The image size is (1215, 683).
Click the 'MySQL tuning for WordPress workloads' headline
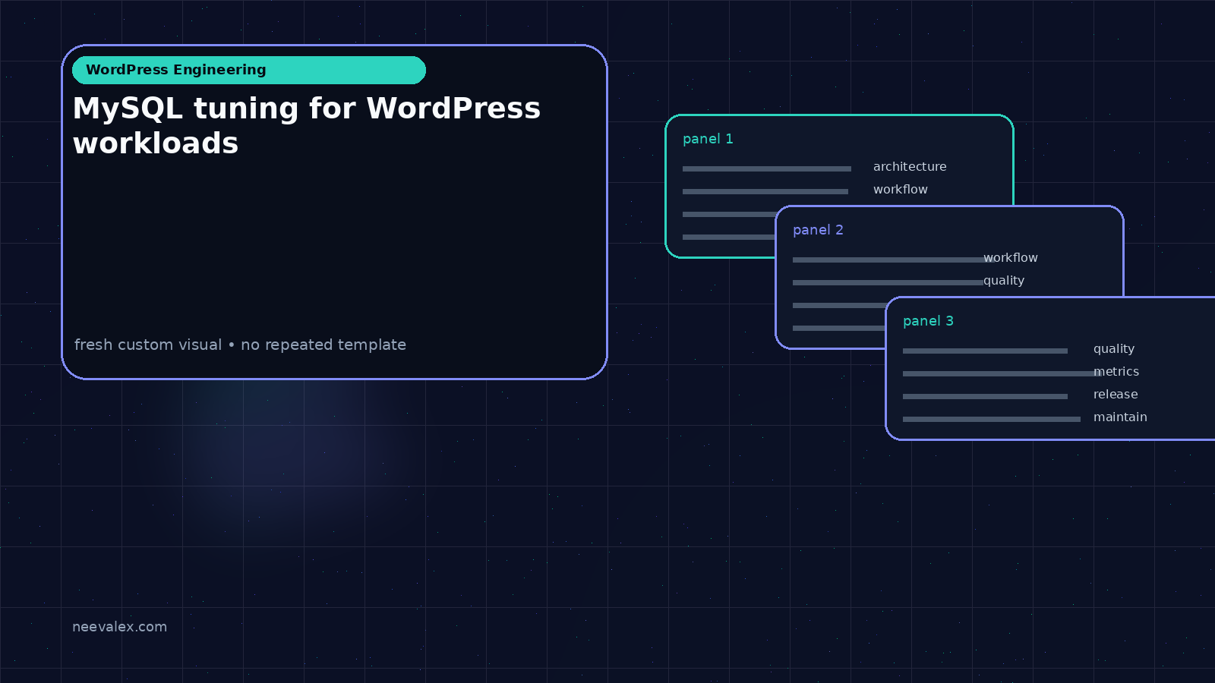click(x=307, y=125)
